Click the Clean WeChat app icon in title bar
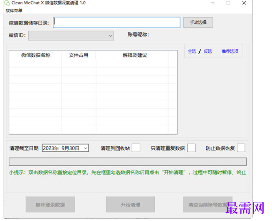Image resolution: width=272 pixels, height=221 pixels. point(7,3)
